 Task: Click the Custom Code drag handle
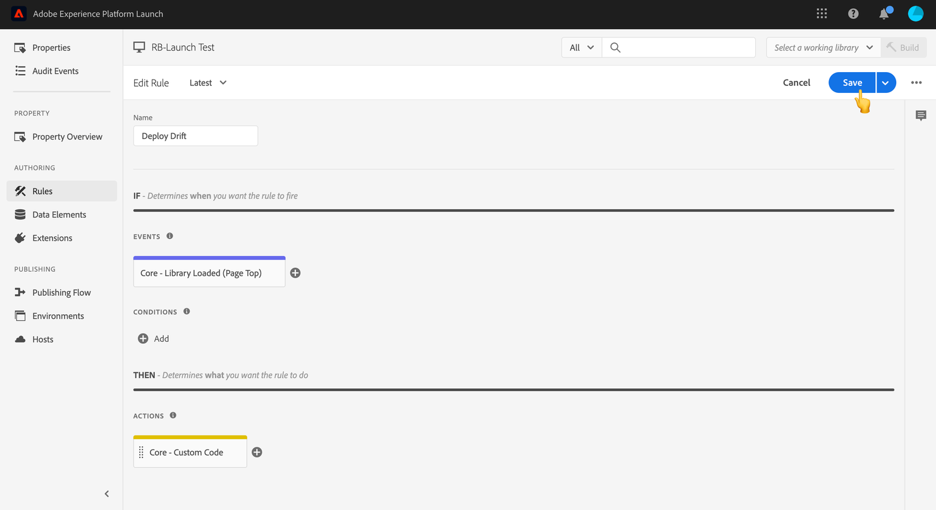tap(141, 452)
